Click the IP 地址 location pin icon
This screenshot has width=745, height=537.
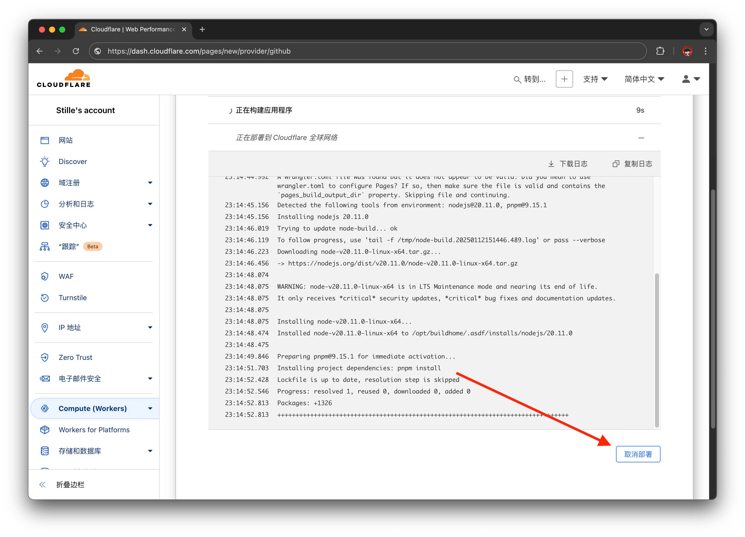coord(45,327)
